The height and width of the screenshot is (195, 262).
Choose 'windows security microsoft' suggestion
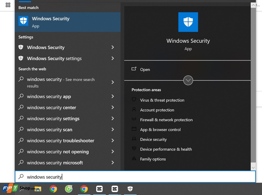(68, 163)
